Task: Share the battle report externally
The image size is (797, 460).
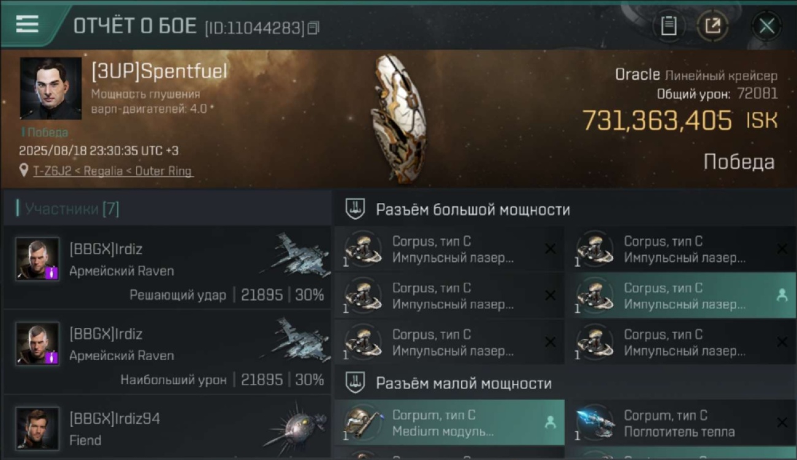Action: click(712, 26)
